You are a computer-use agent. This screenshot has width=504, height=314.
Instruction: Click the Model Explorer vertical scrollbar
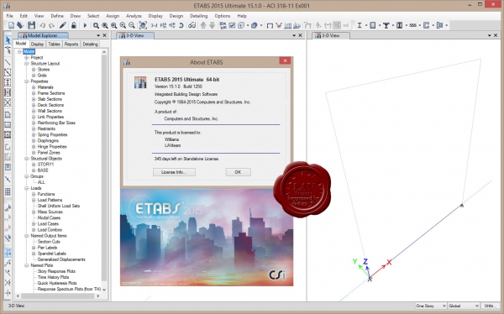point(104,170)
